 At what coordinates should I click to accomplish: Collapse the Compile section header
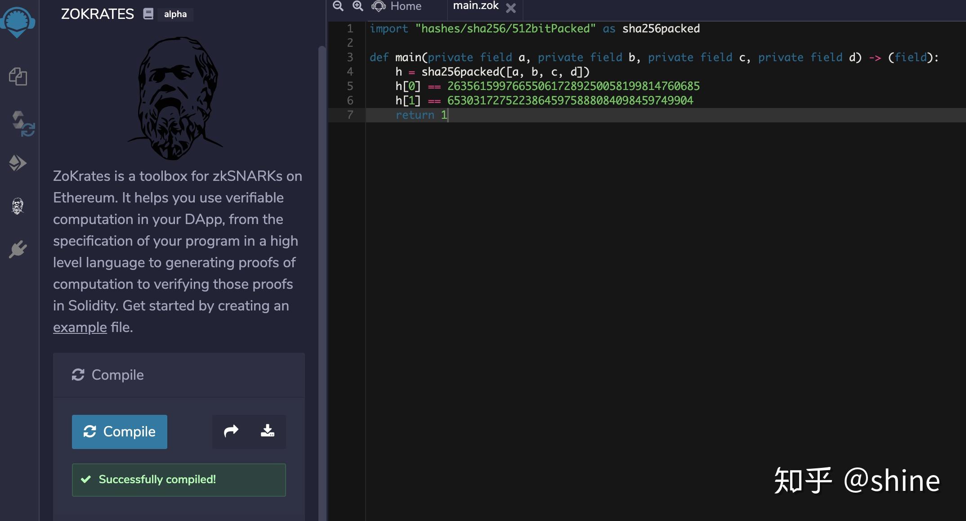coord(179,375)
